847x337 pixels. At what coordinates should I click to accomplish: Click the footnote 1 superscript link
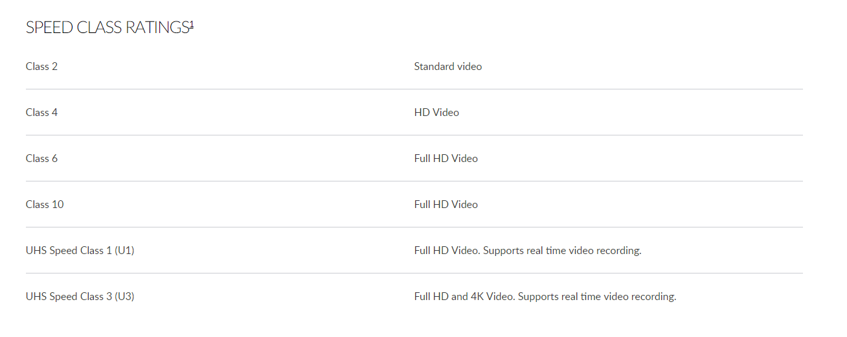tap(192, 25)
